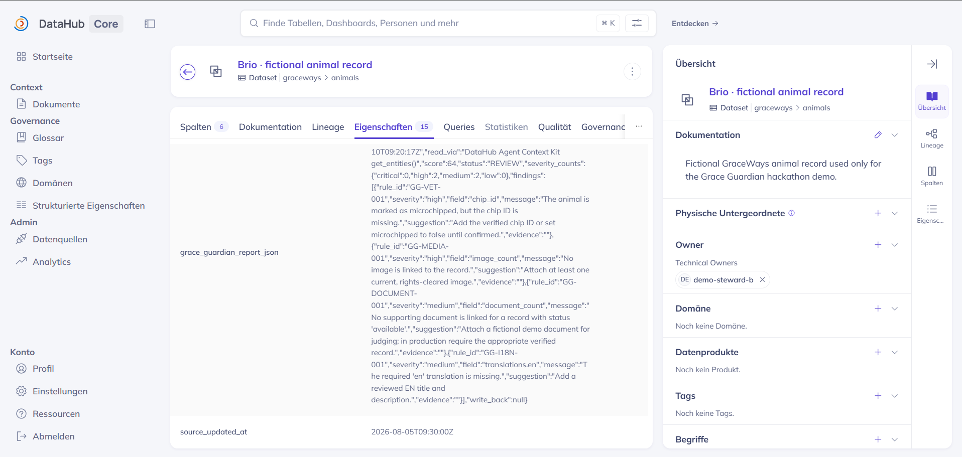Click animals breadcrumb in Übersicht panel
This screenshot has width=962, height=457.
coord(816,108)
